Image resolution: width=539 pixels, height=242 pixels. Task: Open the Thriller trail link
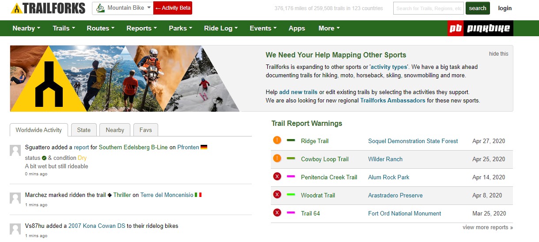[x=122, y=195]
